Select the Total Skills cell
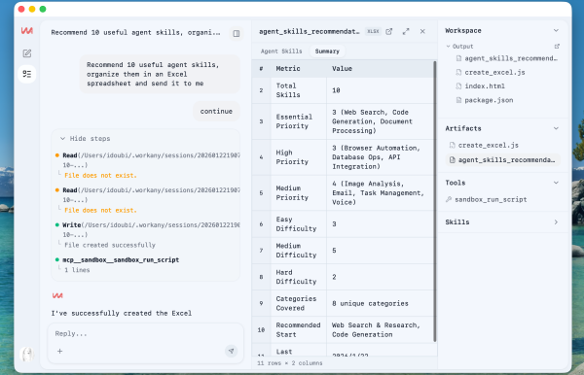584x375 pixels. tap(299, 90)
